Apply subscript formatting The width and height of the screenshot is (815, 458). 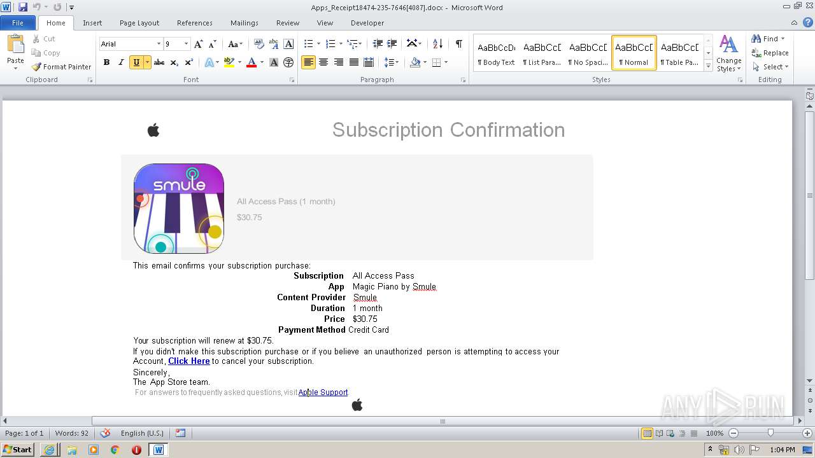click(x=174, y=62)
